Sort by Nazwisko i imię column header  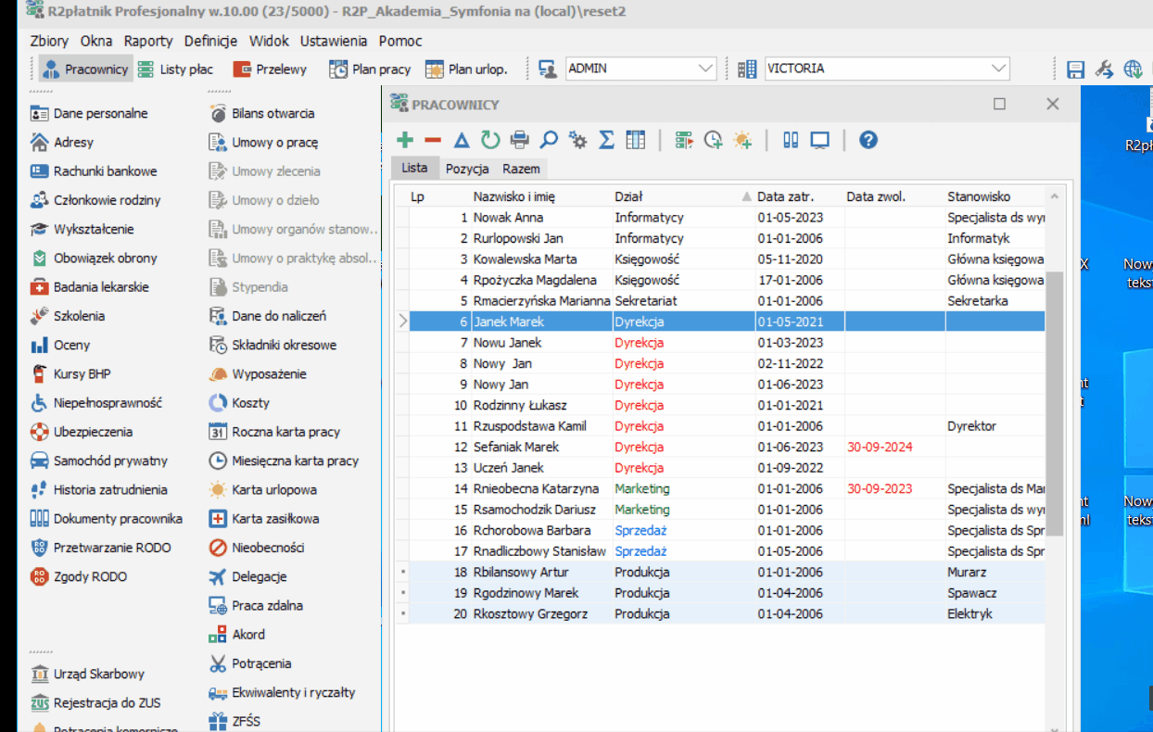coord(540,196)
